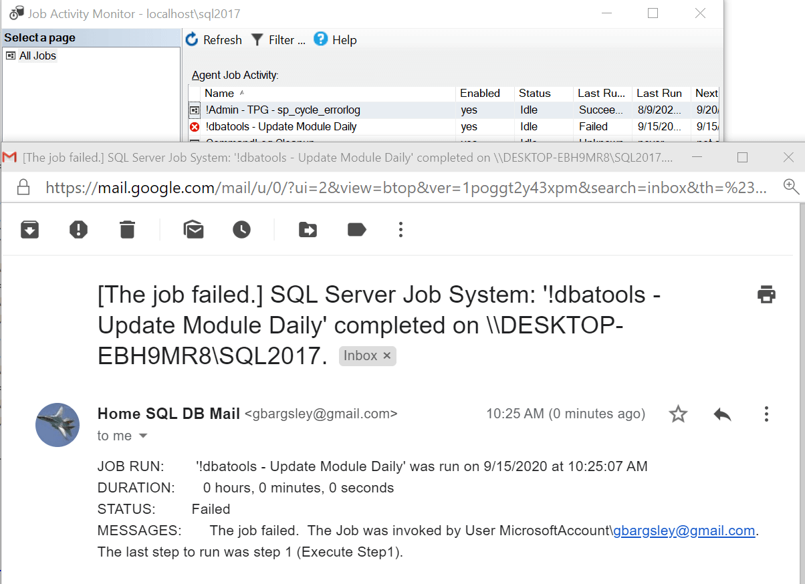Open the message's three-dot options menu
Screen dimensions: 805x584
pyautogui.click(x=766, y=414)
